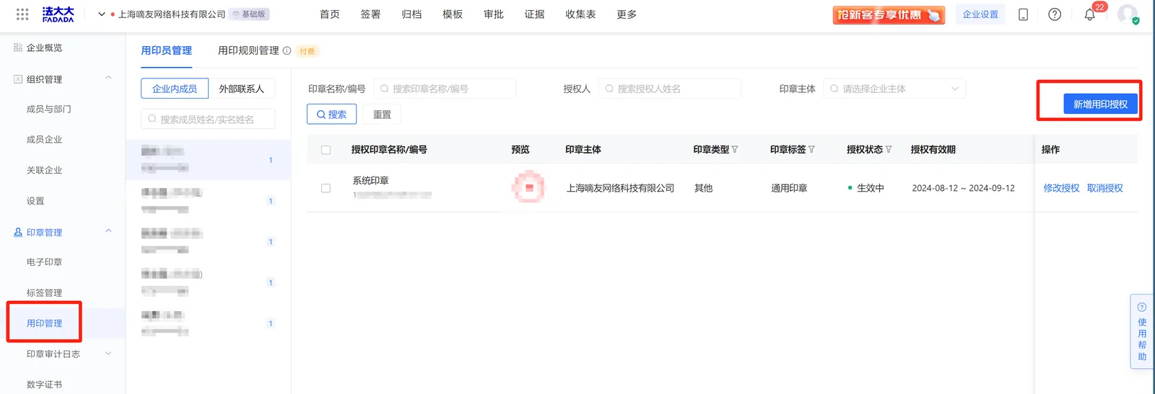Click the FADADA logo
The image size is (1155, 394).
pyautogui.click(x=58, y=14)
